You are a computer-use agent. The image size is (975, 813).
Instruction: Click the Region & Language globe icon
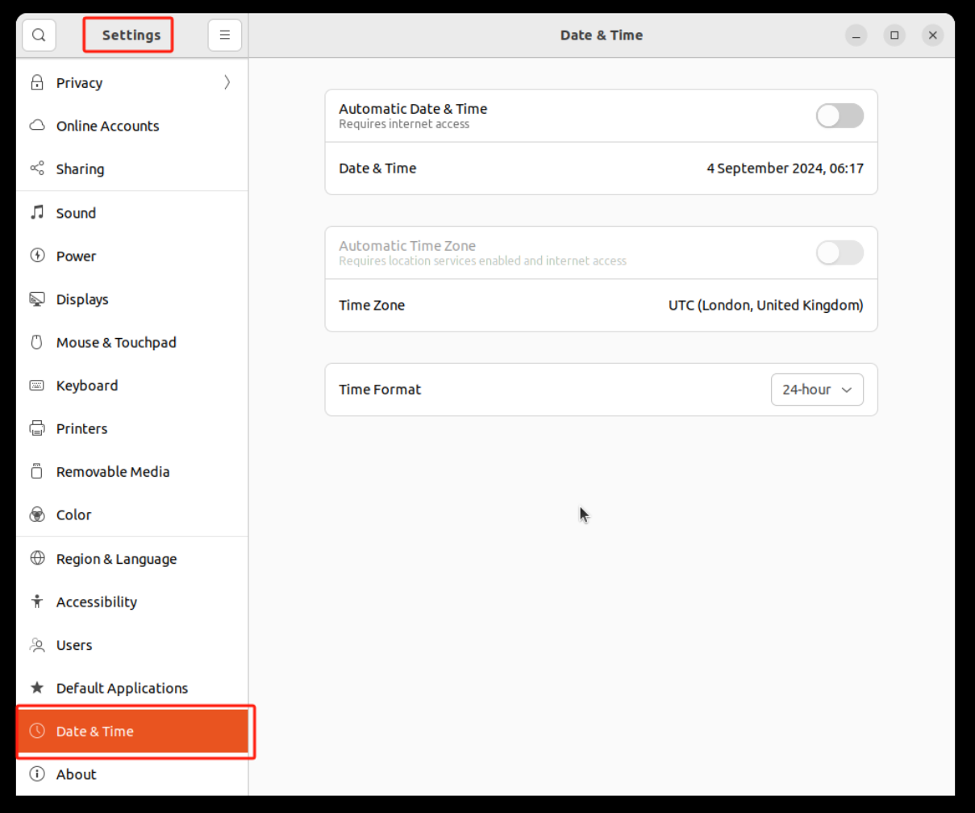tap(37, 558)
